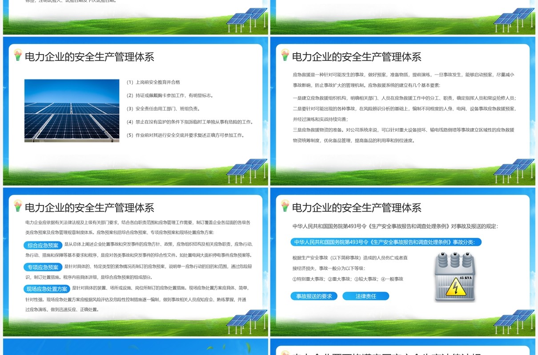Select the line (3) 安全责任由用工部门、班组负责
The image size is (538, 355).
pos(163,109)
